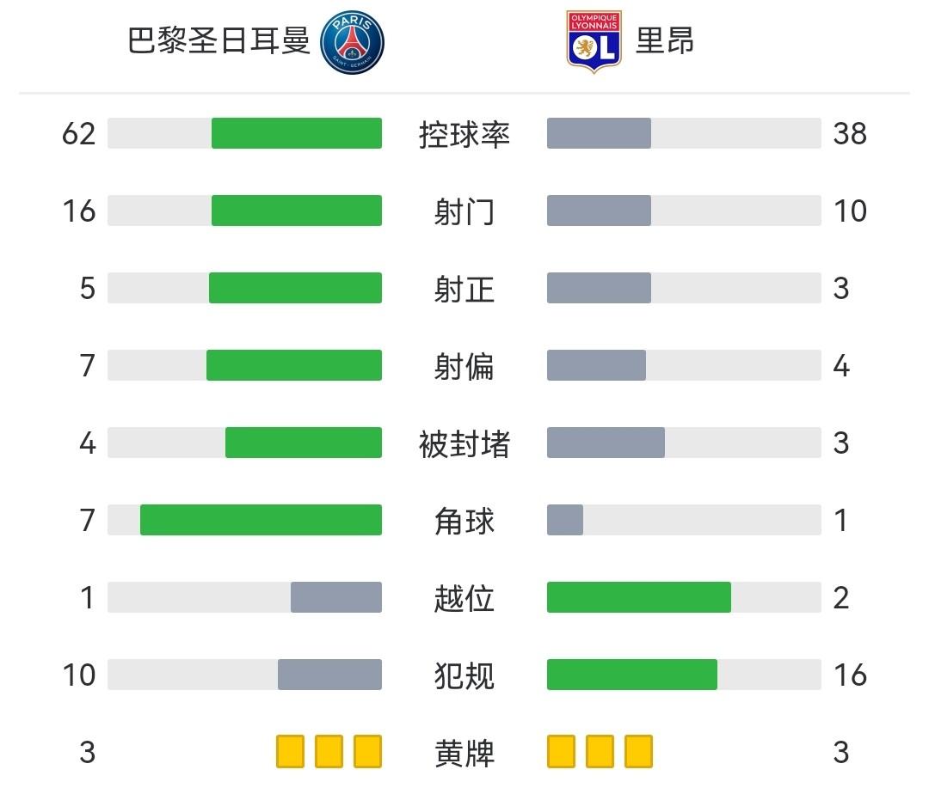This screenshot has width=929, height=788.
Task: Click Lyon's middle yellow card icon
Action: [600, 751]
